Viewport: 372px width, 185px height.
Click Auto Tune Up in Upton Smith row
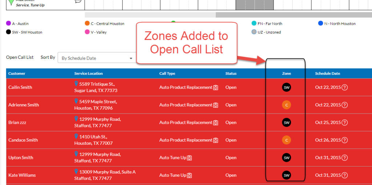173,157
